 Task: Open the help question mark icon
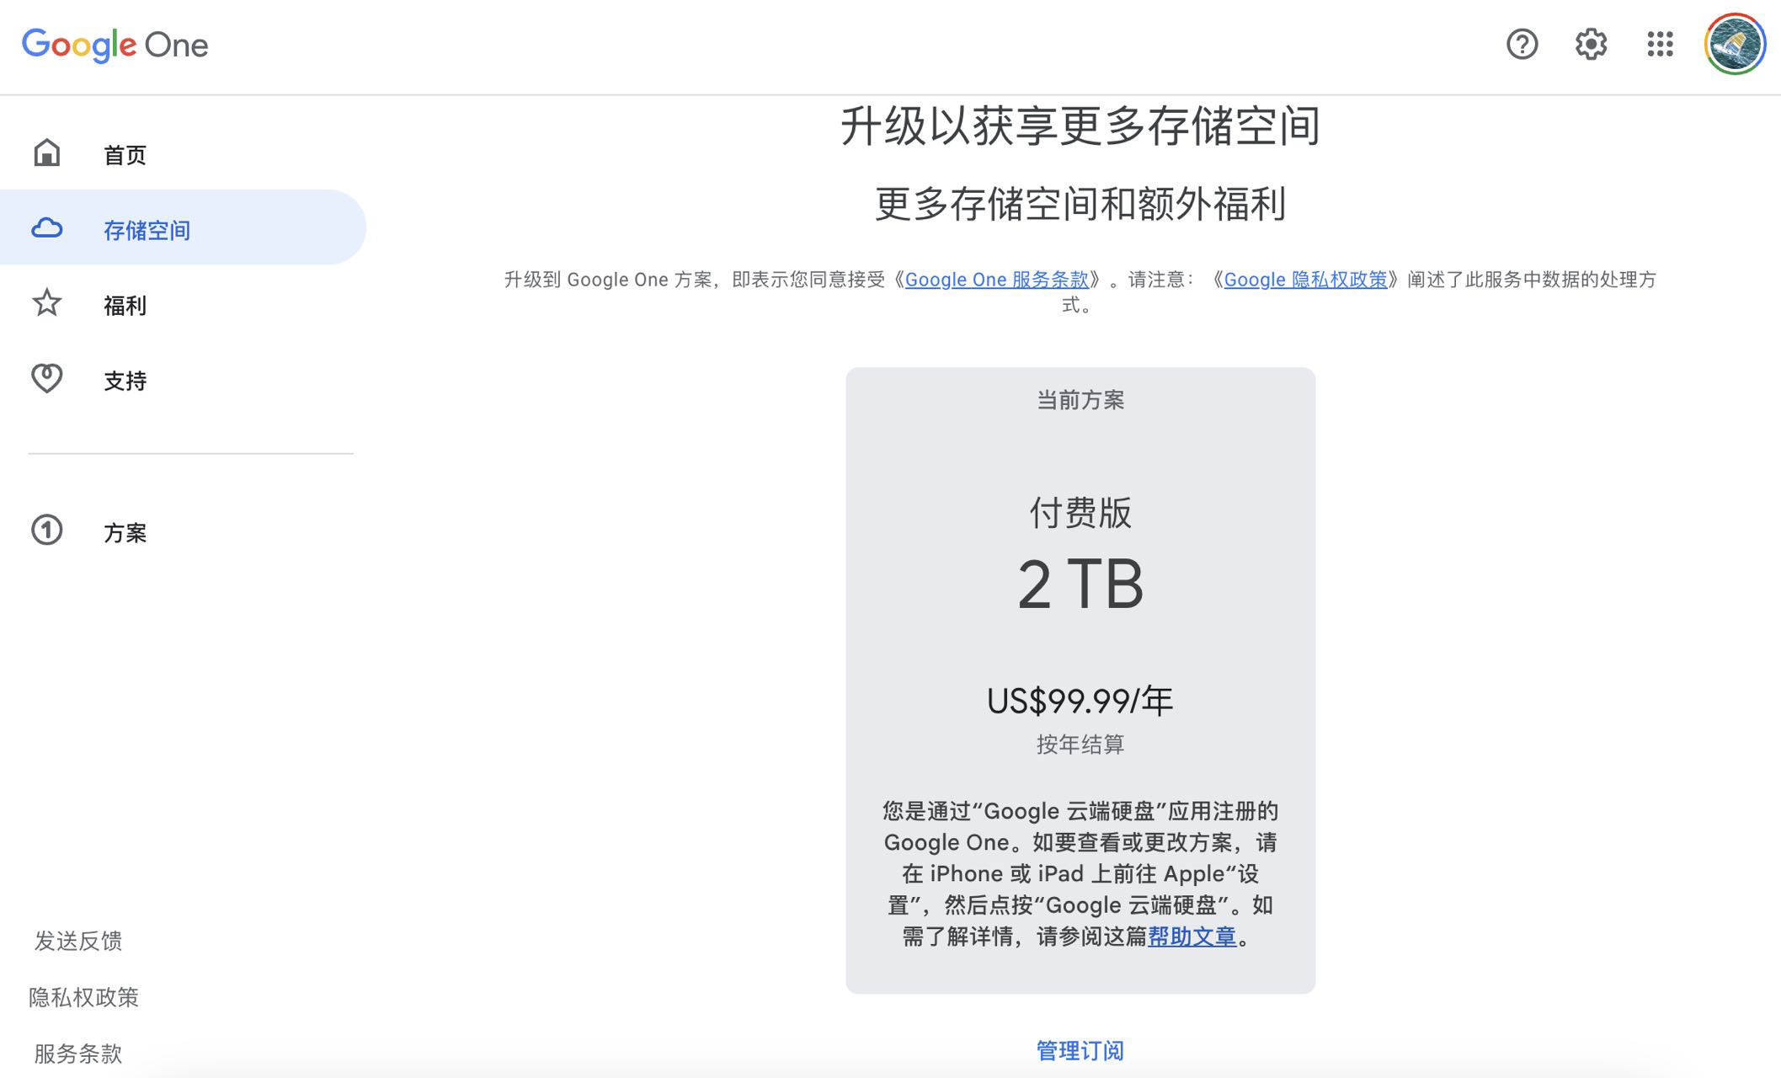(x=1522, y=44)
